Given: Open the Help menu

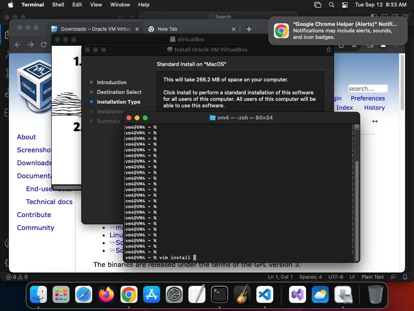Looking at the screenshot, I should point(144,5).
